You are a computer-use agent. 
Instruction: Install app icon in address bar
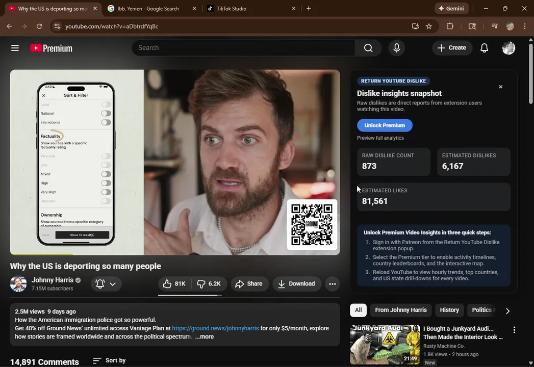click(x=415, y=26)
